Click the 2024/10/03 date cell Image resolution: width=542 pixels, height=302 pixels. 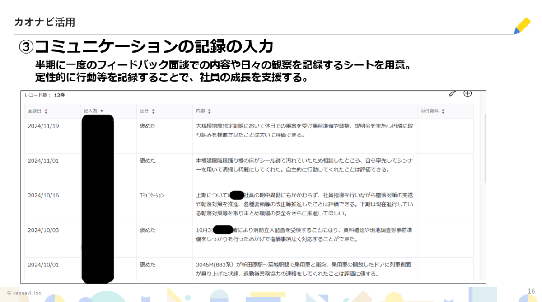tap(43, 230)
